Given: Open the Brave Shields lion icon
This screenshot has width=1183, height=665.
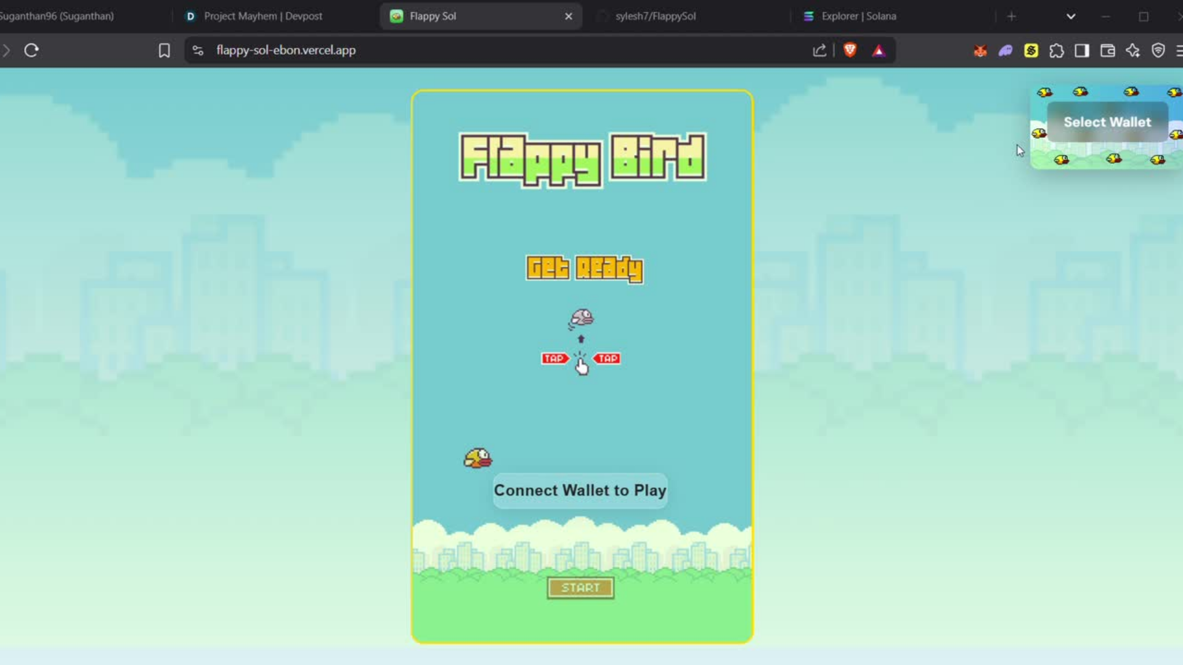Looking at the screenshot, I should coord(850,50).
